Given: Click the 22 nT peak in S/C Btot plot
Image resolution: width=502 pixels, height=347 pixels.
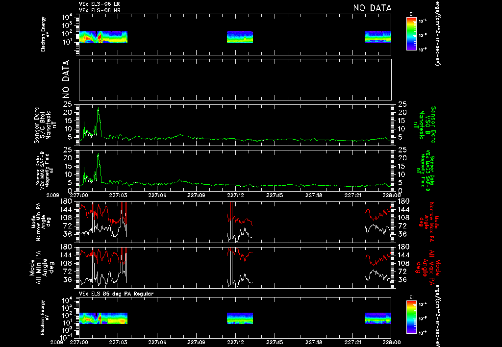Looking at the screenshot, I should (x=98, y=109).
